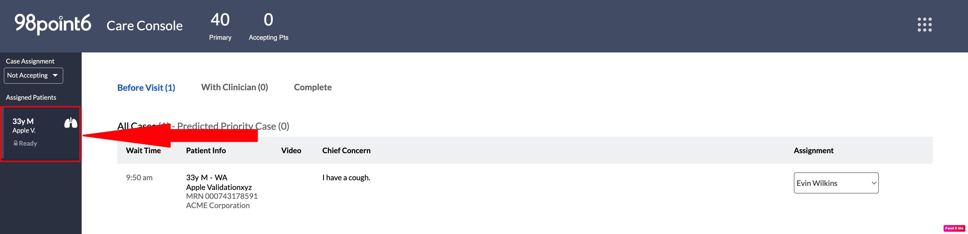Click the Not Accepting dropdown arrow

click(x=55, y=75)
